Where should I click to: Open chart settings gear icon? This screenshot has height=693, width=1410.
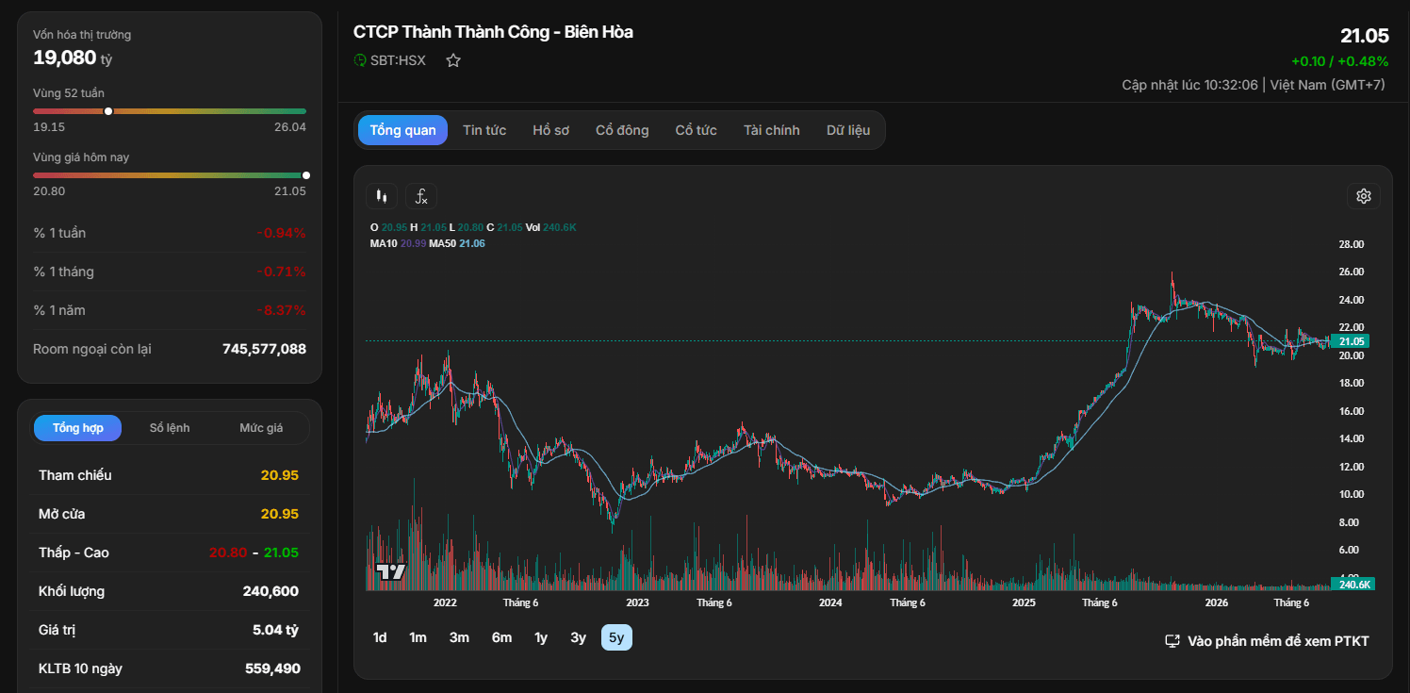coord(1363,196)
